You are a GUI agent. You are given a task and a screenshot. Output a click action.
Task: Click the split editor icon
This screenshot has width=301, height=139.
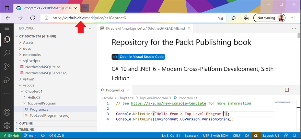point(287,90)
